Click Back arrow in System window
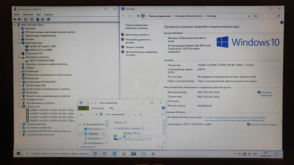 123,16
